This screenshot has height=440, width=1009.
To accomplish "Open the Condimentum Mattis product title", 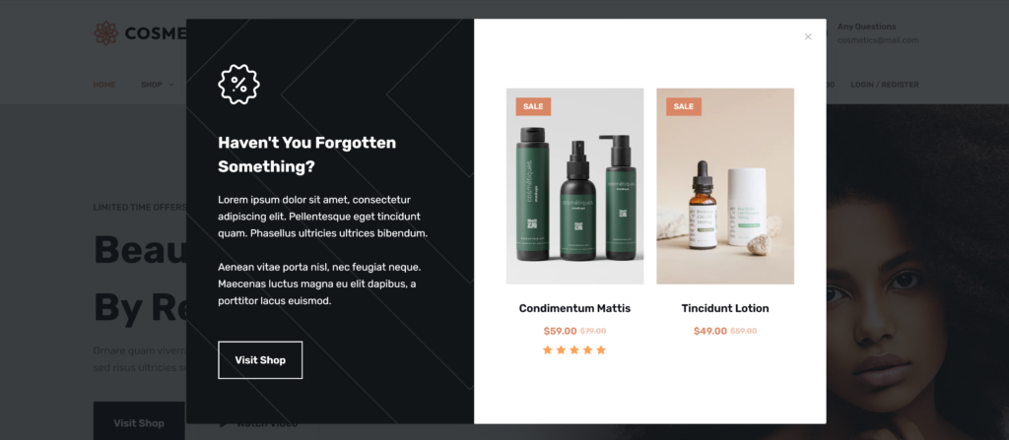I will coord(574,308).
